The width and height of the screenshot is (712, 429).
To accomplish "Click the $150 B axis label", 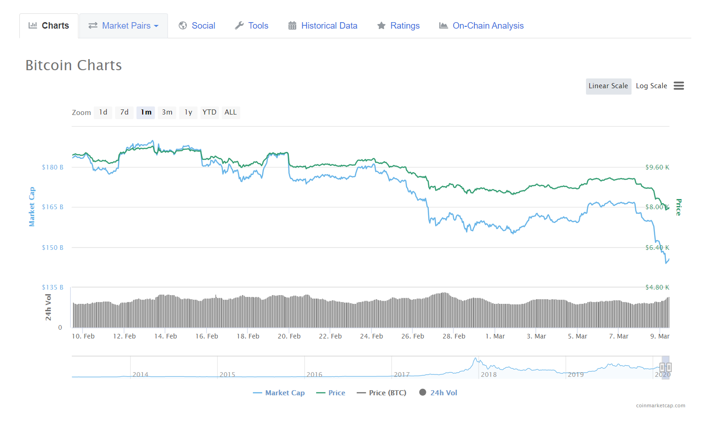I will point(53,248).
